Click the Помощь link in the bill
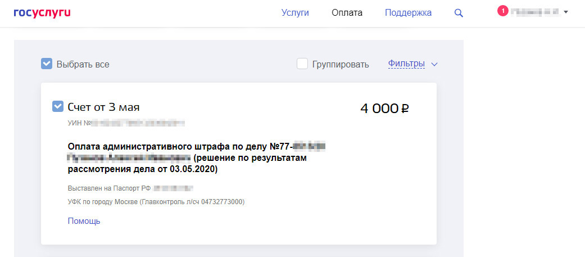 pyautogui.click(x=84, y=221)
